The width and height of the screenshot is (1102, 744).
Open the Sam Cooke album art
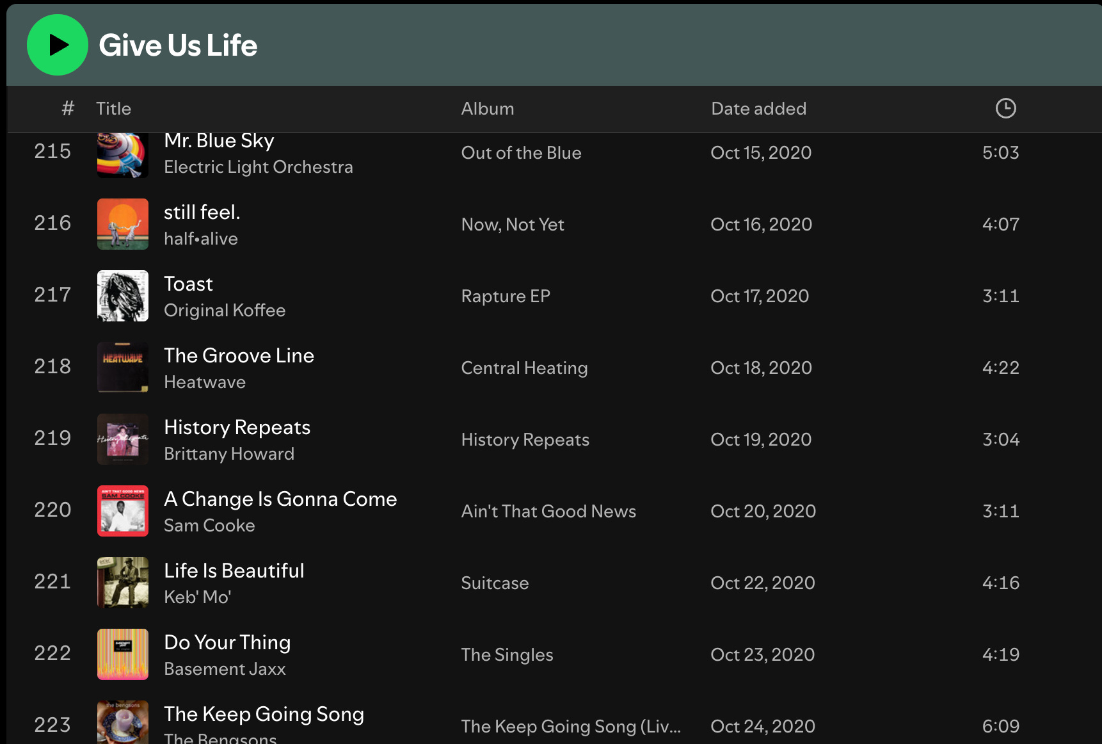coord(122,511)
